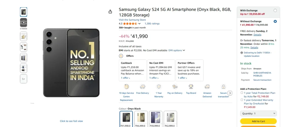Open the Quantity dropdown
The height and width of the screenshot is (127, 297).
point(258,114)
